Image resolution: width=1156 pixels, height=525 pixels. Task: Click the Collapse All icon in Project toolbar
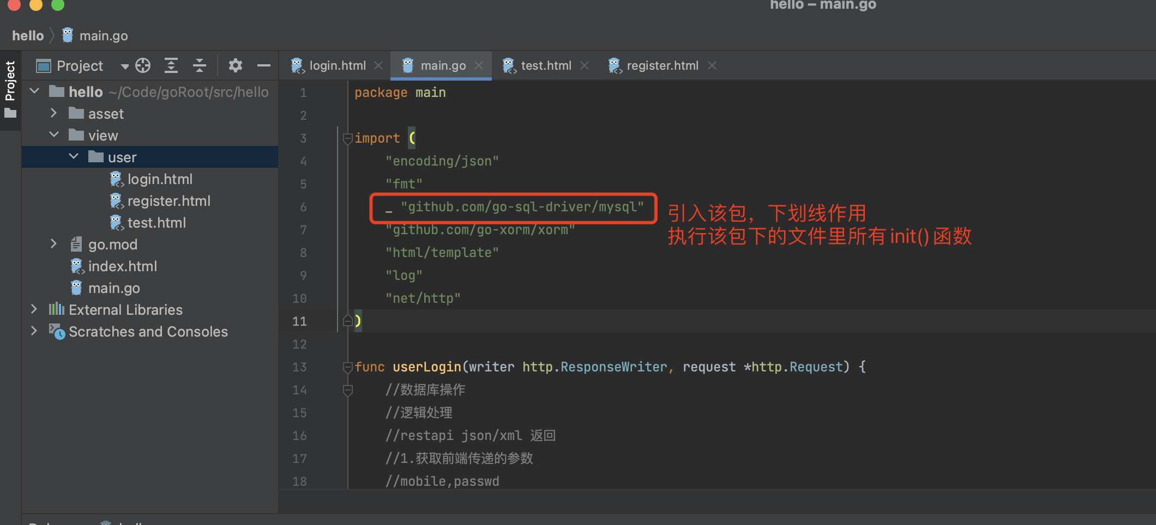200,65
